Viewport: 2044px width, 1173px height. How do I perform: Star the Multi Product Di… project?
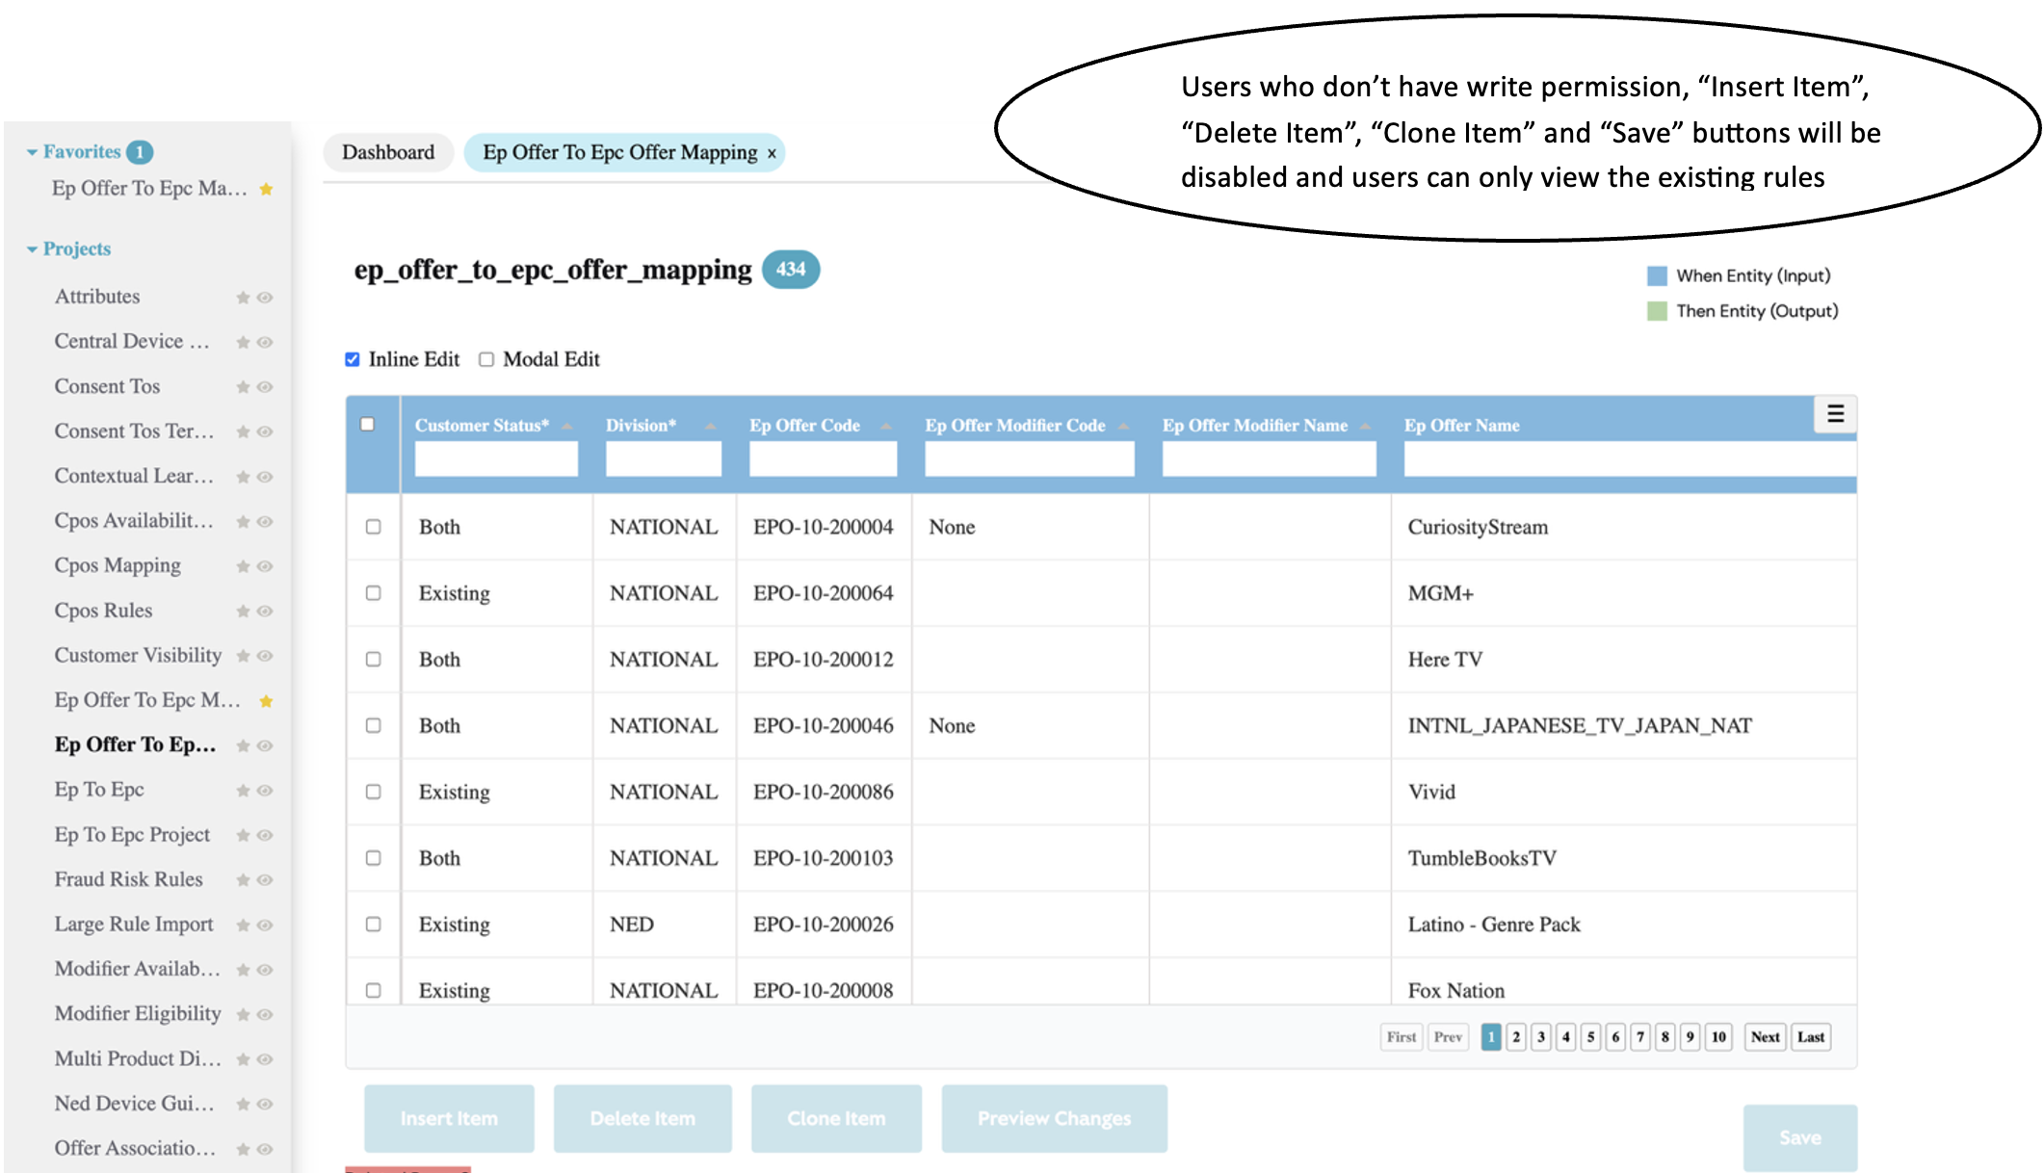243,1059
